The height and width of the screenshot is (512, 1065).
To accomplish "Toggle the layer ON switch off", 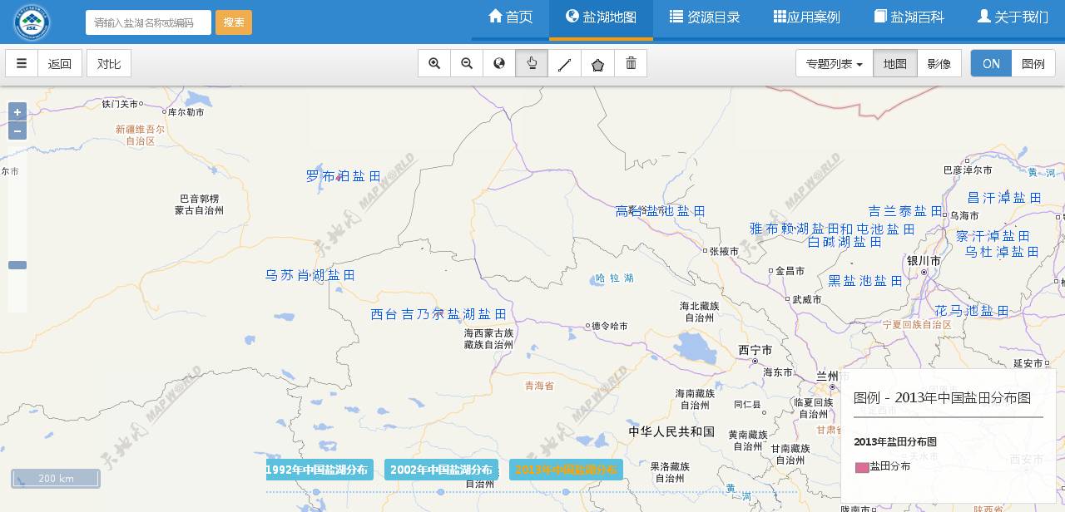I will pyautogui.click(x=991, y=63).
